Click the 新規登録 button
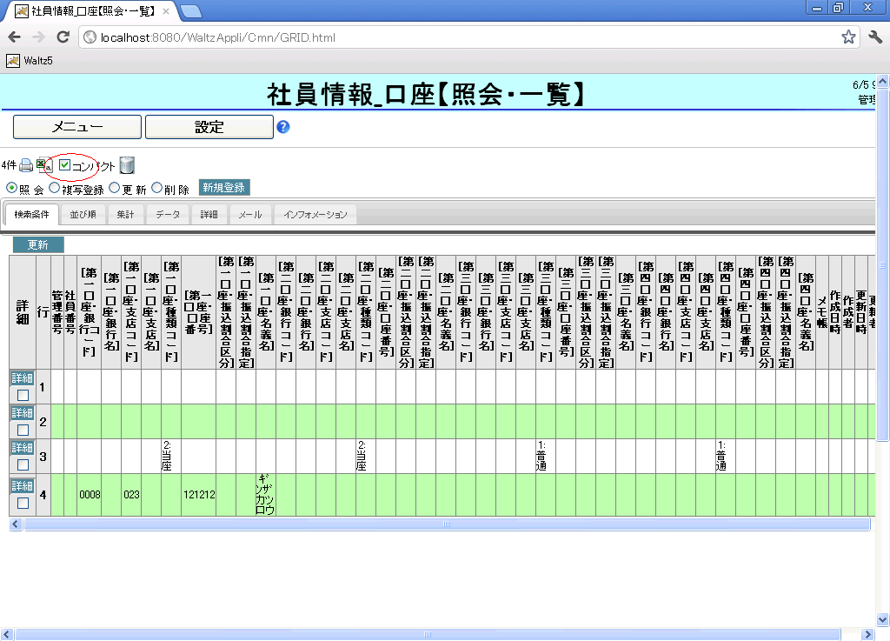 pyautogui.click(x=224, y=187)
